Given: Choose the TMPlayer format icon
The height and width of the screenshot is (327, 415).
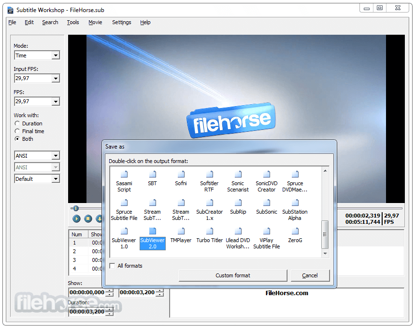Looking at the screenshot, I should [181, 231].
